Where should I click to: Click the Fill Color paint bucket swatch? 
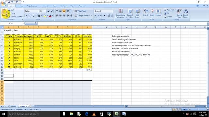[x=45, y=16]
